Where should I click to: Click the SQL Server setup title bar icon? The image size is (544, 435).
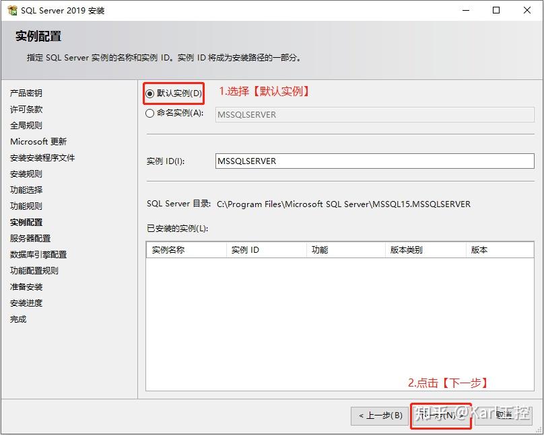click(x=12, y=10)
